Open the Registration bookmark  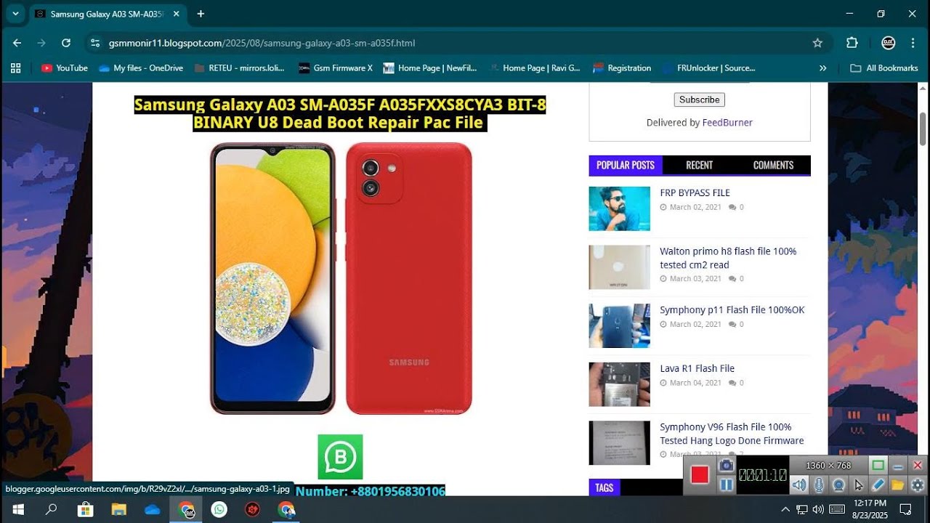[622, 68]
